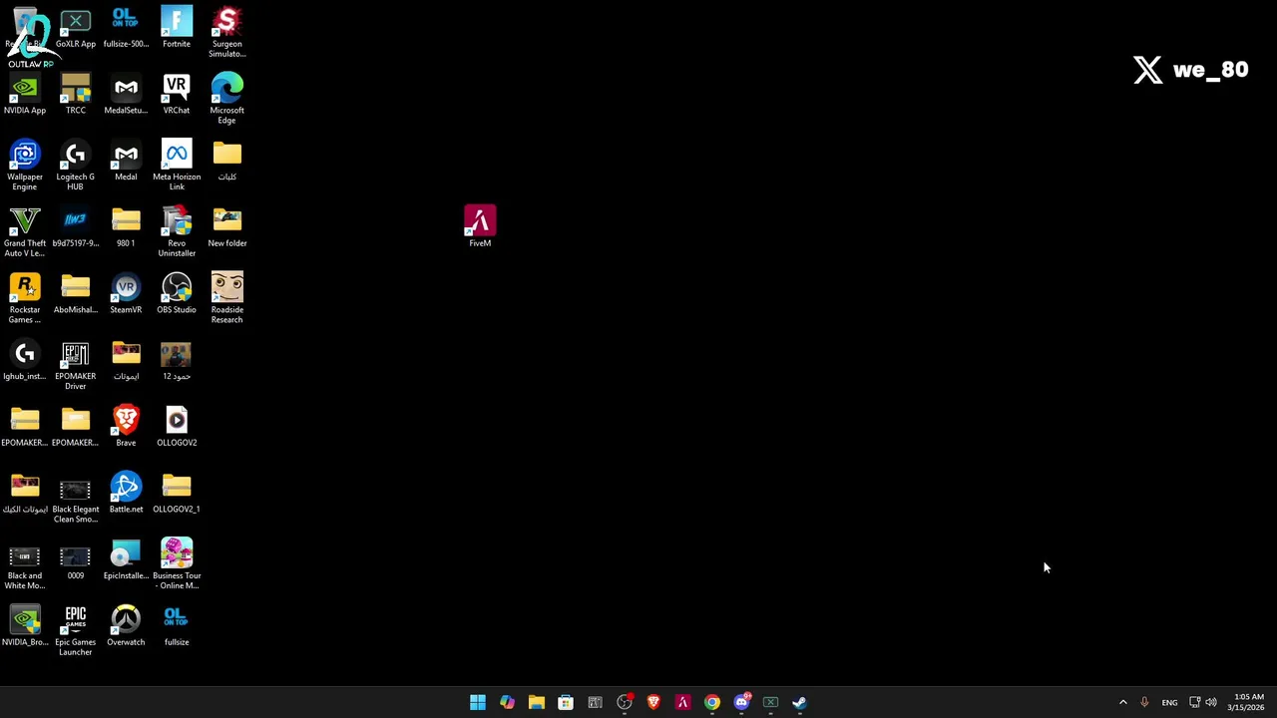Launch Microsoft Edge from the desktop

pos(226,99)
